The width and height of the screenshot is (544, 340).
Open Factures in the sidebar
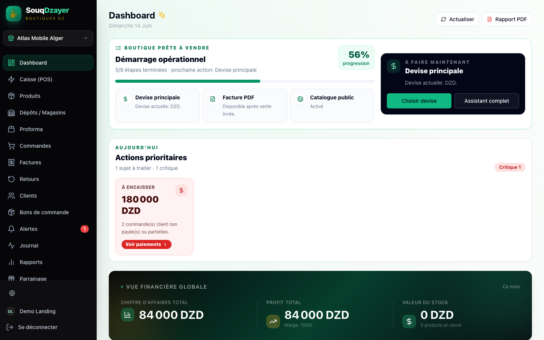(x=48, y=162)
